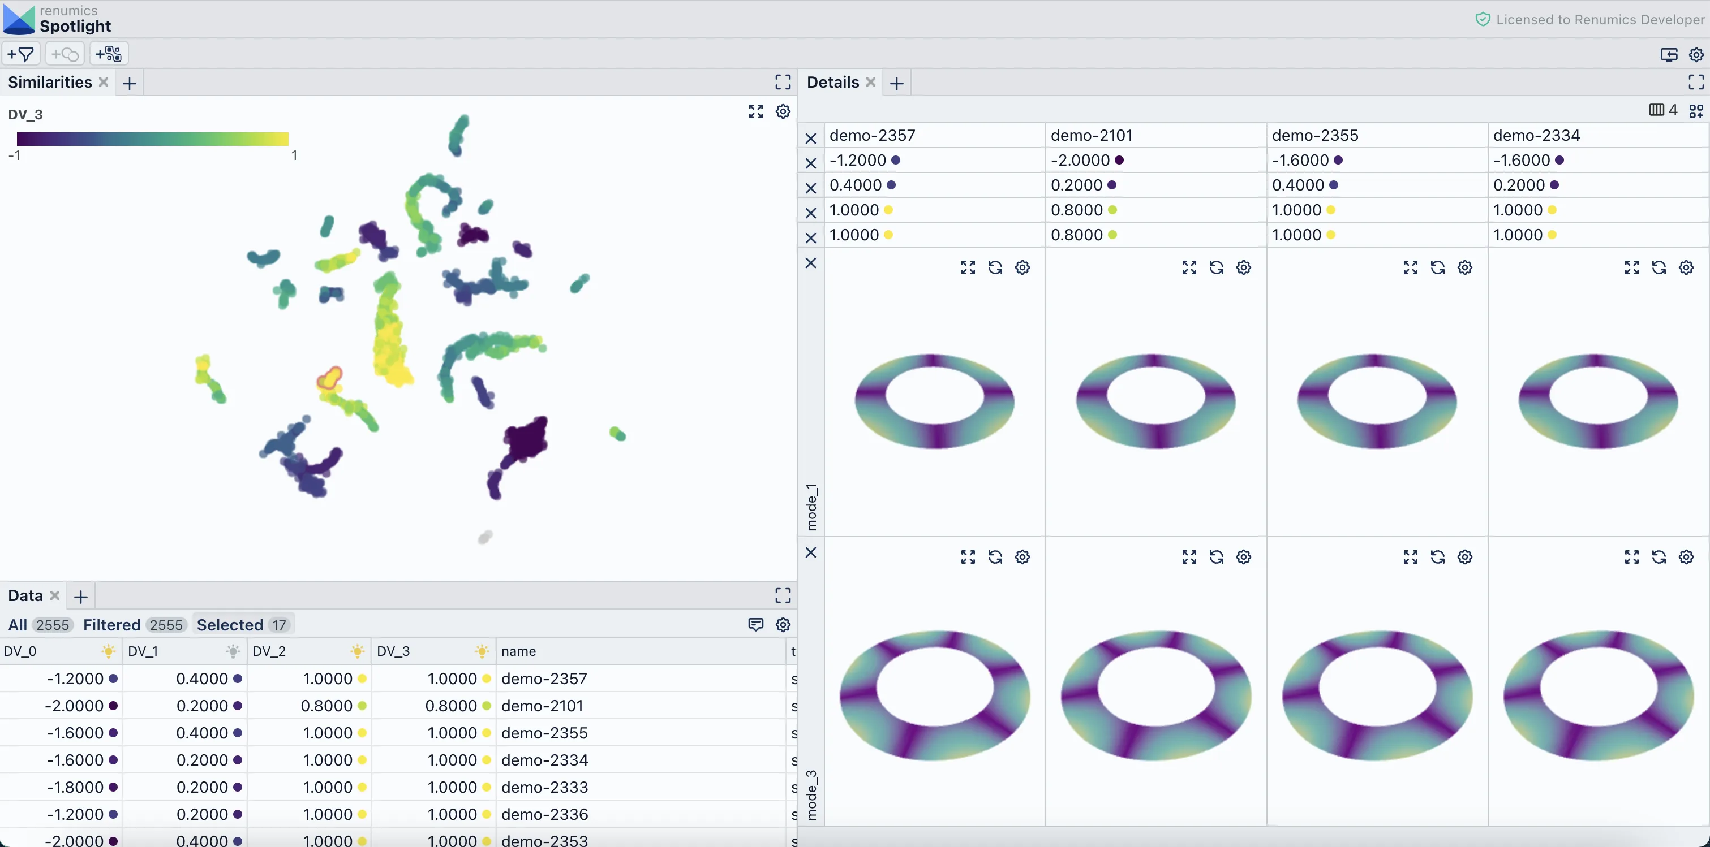Select the Details tab
This screenshot has width=1710, height=847.
[832, 82]
